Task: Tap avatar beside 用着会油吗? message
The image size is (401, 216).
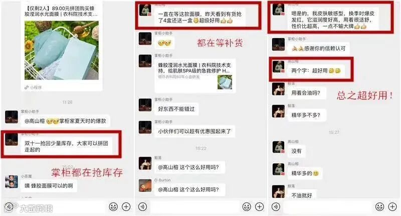Action: pos(278,89)
